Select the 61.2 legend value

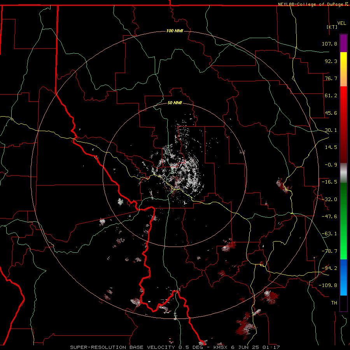331,96
